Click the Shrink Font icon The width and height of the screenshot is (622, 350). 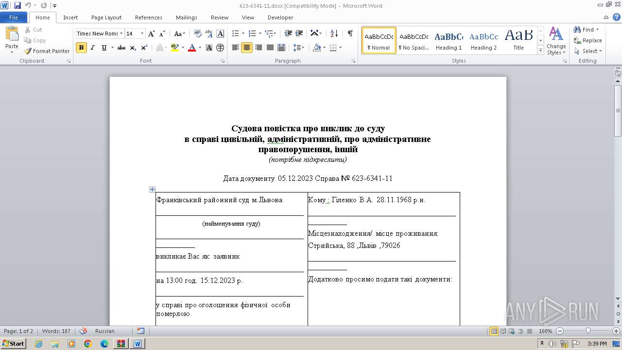point(163,34)
